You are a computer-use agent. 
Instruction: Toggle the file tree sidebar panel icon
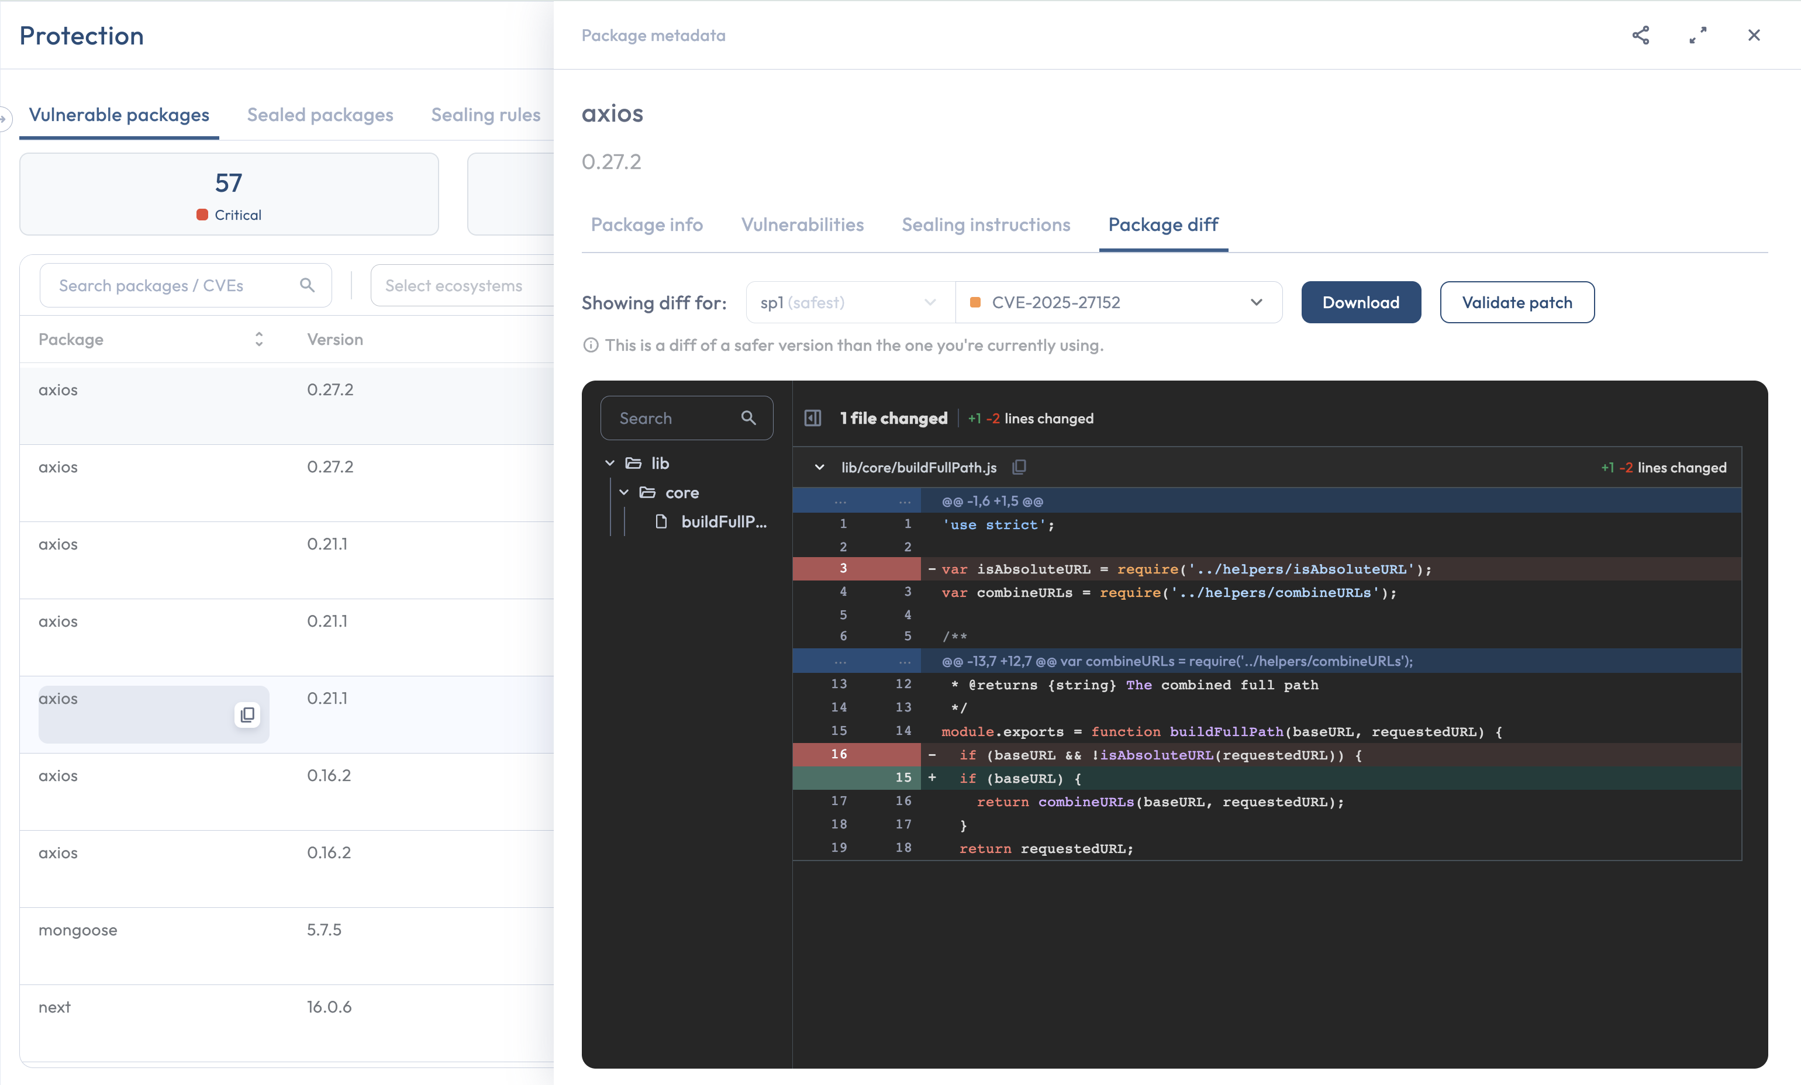(x=813, y=418)
